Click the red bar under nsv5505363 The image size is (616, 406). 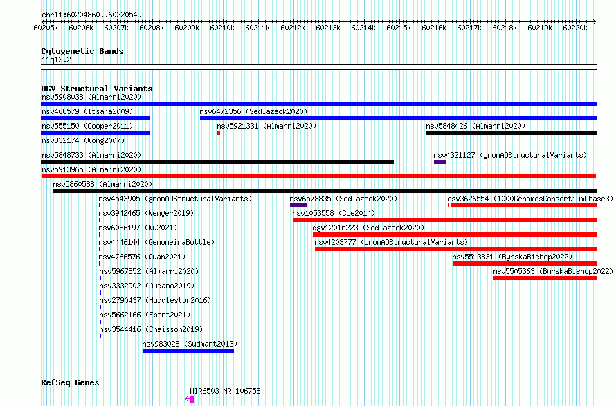(545, 278)
